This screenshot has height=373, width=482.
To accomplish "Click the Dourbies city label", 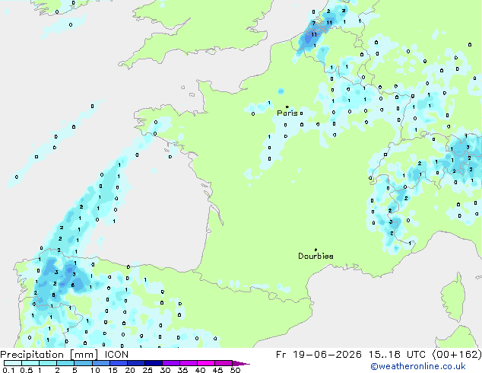I will pyautogui.click(x=316, y=256).
